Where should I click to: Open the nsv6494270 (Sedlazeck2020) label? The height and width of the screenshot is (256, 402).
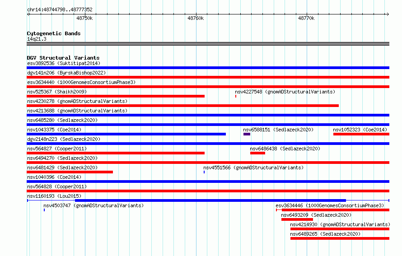pos(62,158)
